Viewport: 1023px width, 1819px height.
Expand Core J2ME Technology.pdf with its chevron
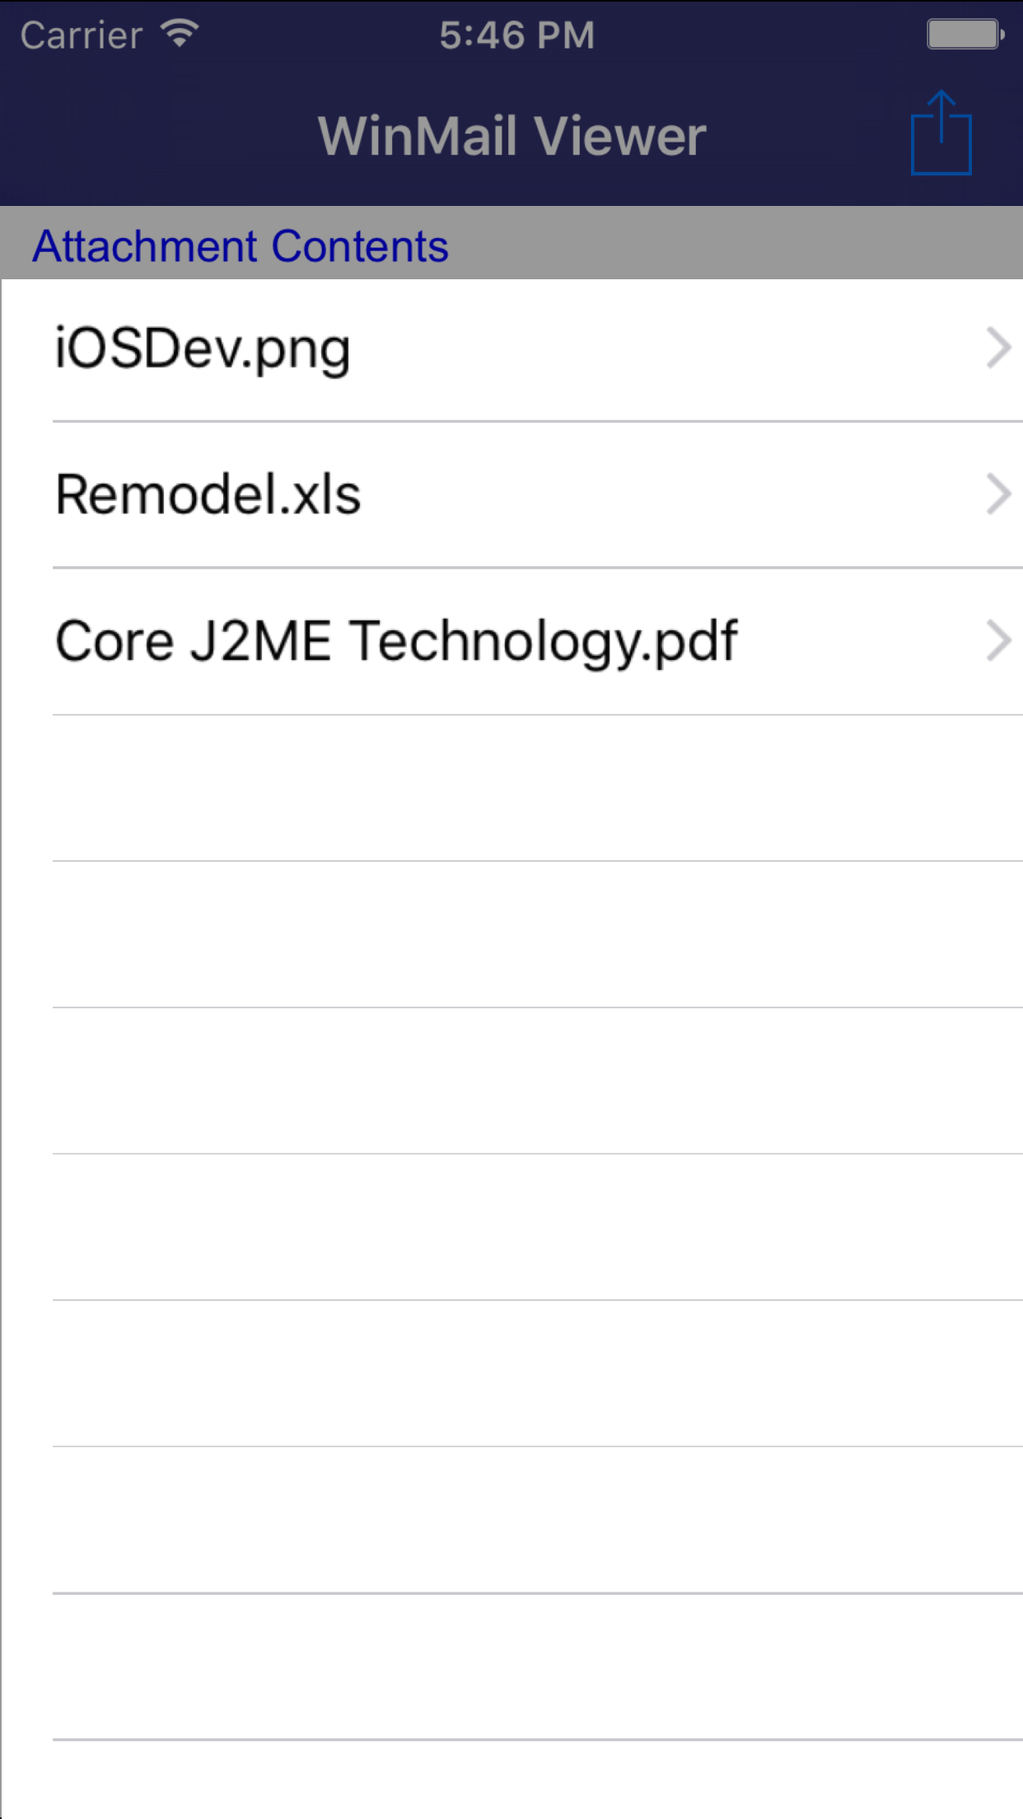coord(997,640)
